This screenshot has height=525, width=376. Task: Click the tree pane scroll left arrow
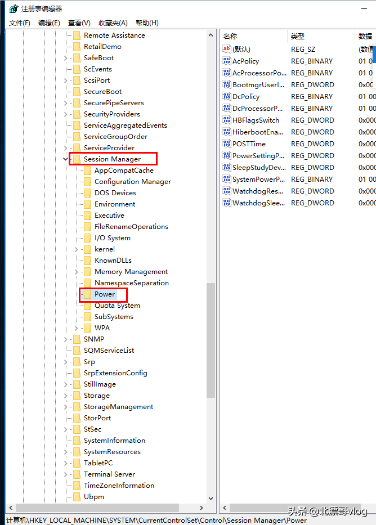(11, 508)
